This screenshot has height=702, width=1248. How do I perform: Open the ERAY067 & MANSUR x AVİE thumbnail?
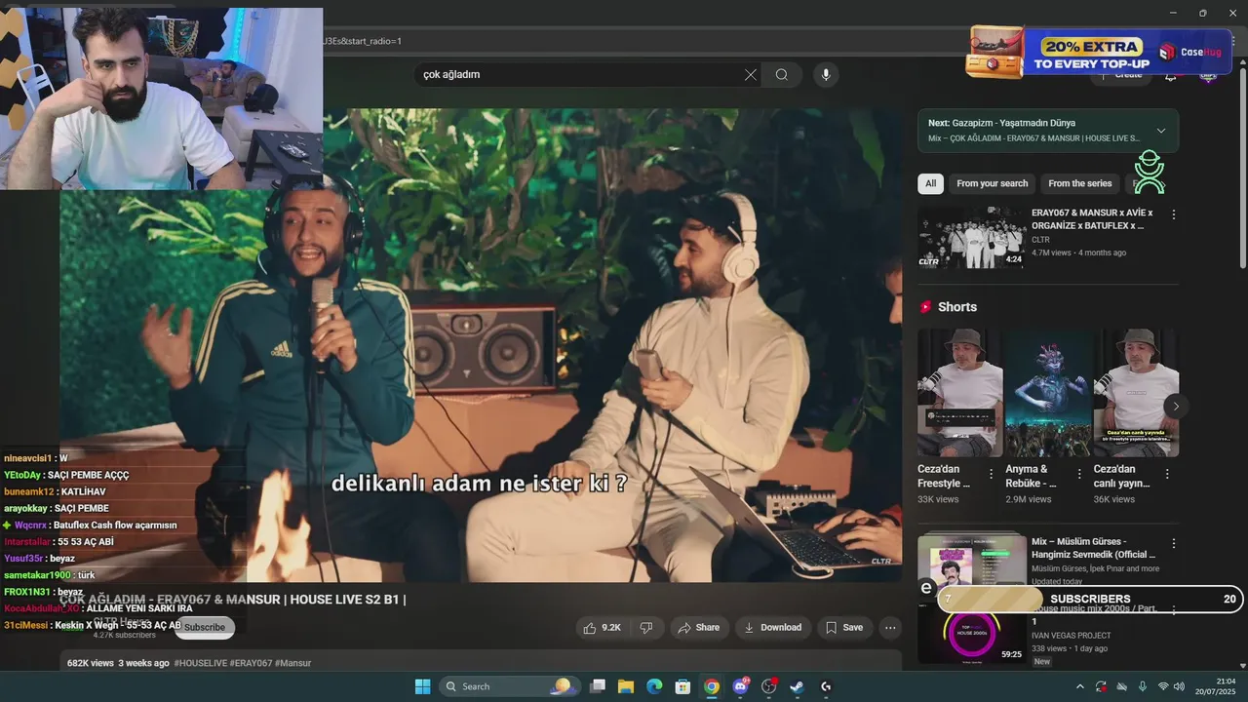pos(972,237)
